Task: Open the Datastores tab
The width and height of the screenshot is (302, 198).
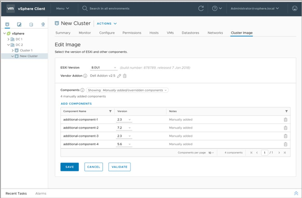Action: 191,33
